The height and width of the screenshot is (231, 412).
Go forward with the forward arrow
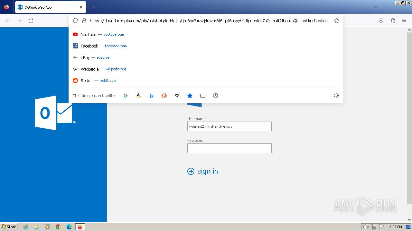tap(19, 21)
